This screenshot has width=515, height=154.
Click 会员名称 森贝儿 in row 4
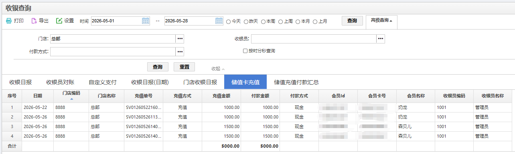point(416,136)
